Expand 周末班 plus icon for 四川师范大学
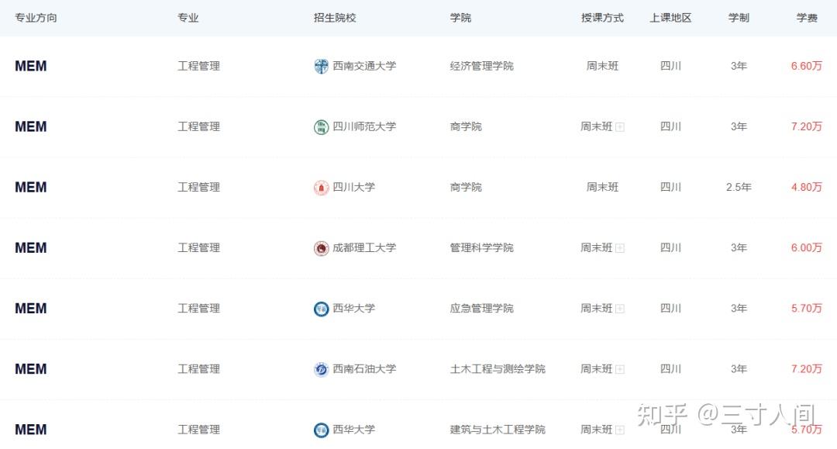 click(x=620, y=127)
